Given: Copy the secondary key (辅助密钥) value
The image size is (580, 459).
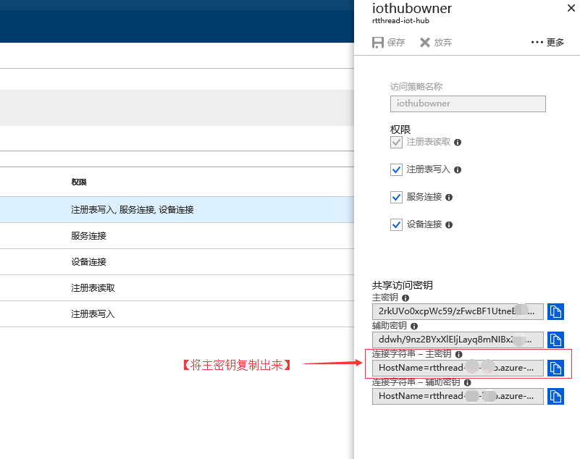Looking at the screenshot, I should tap(555, 340).
